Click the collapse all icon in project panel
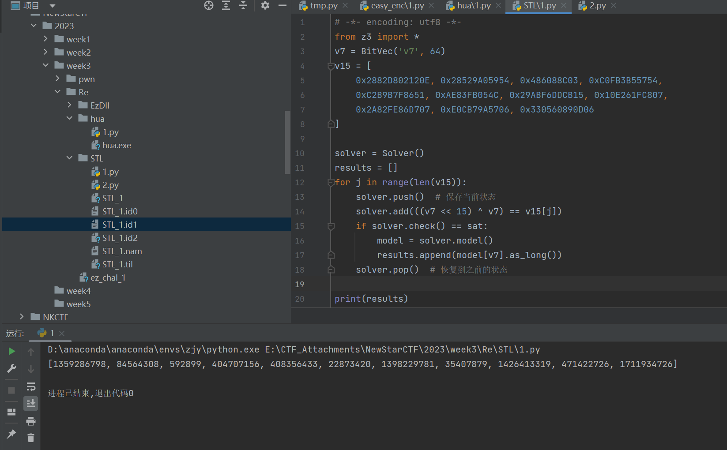The height and width of the screenshot is (450, 727). click(243, 5)
